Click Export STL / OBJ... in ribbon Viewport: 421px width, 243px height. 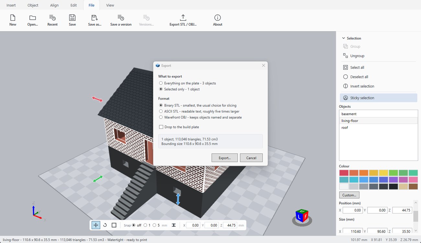183,20
